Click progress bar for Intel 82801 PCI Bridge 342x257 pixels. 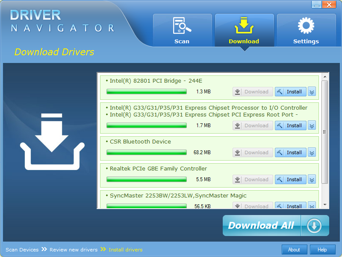(147, 92)
